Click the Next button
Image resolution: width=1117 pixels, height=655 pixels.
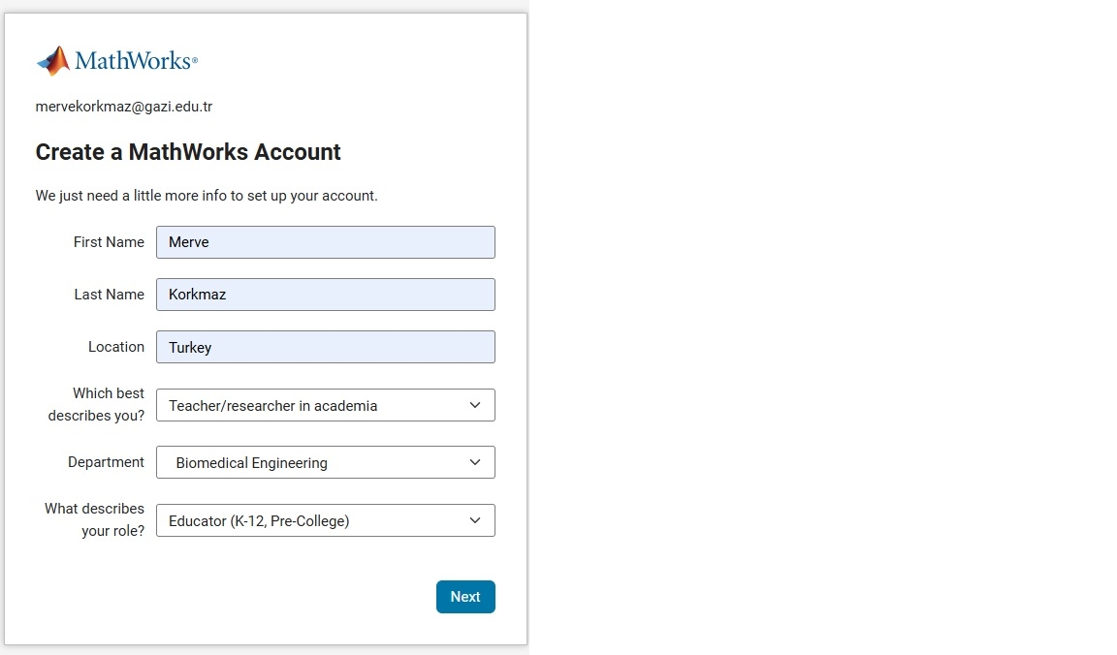pos(465,597)
